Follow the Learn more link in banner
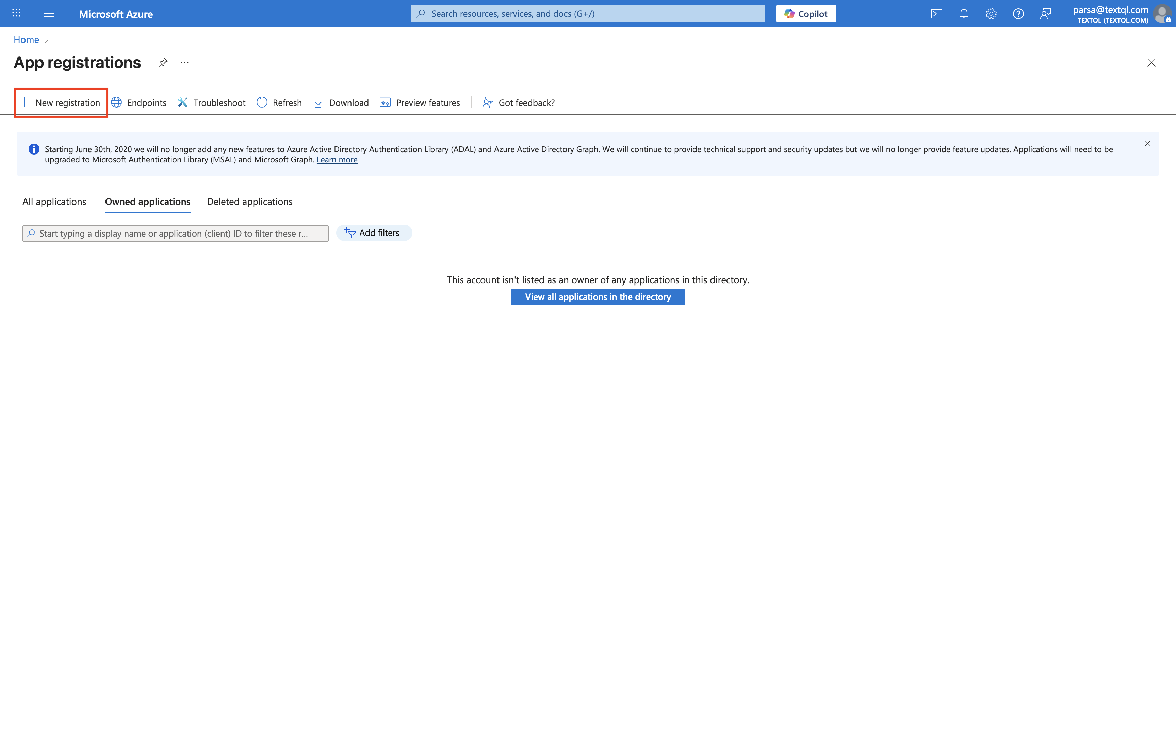The image size is (1176, 738). pos(337,160)
